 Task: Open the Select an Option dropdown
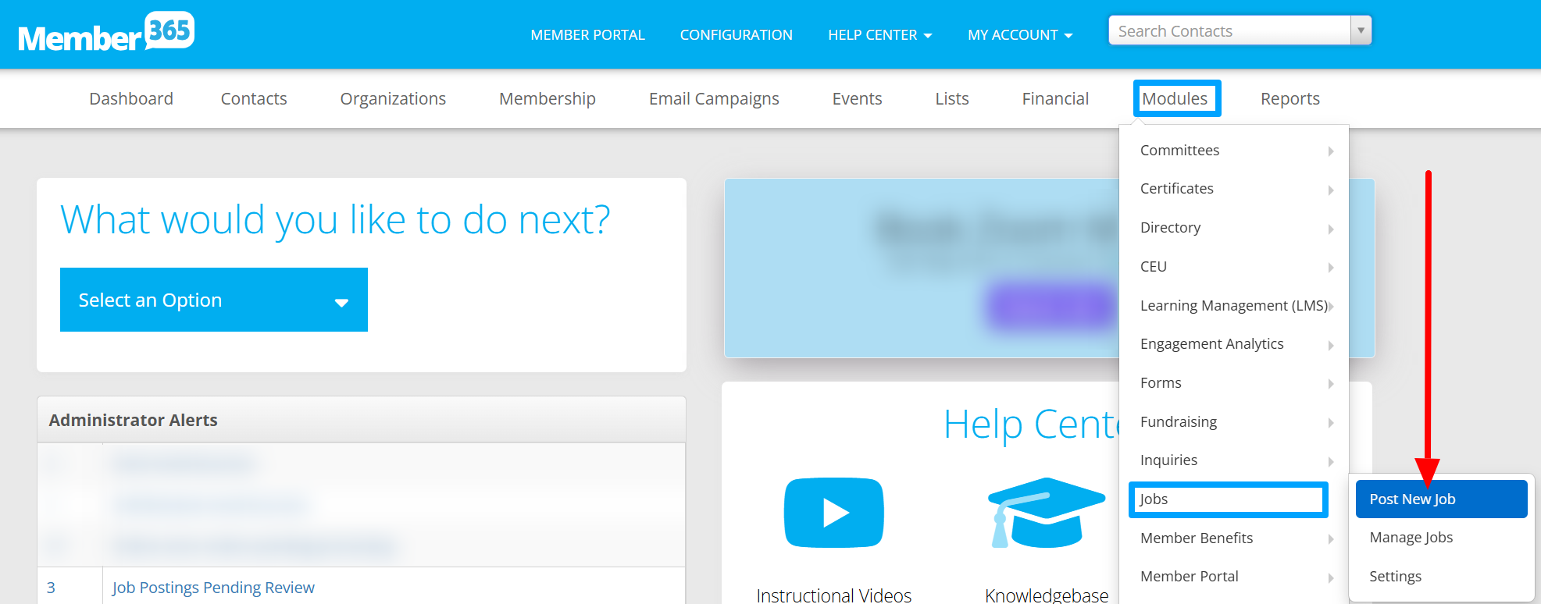click(x=214, y=300)
